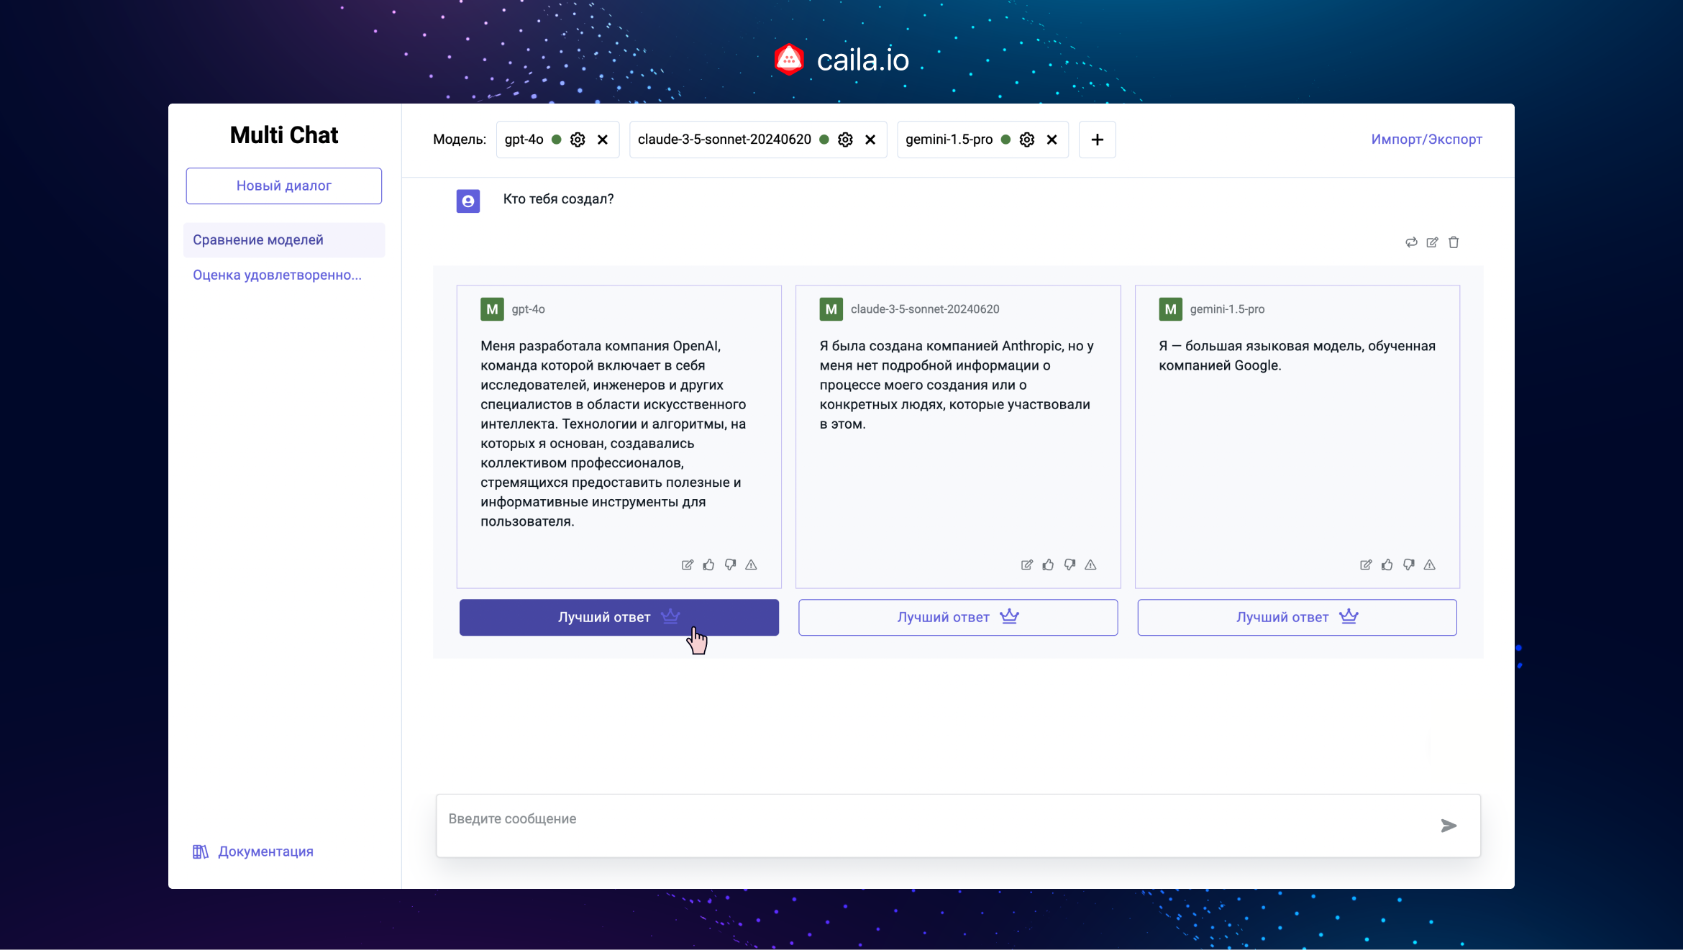Image resolution: width=1683 pixels, height=950 pixels.
Task: Select the gpt-4o model tab label
Action: tap(524, 140)
